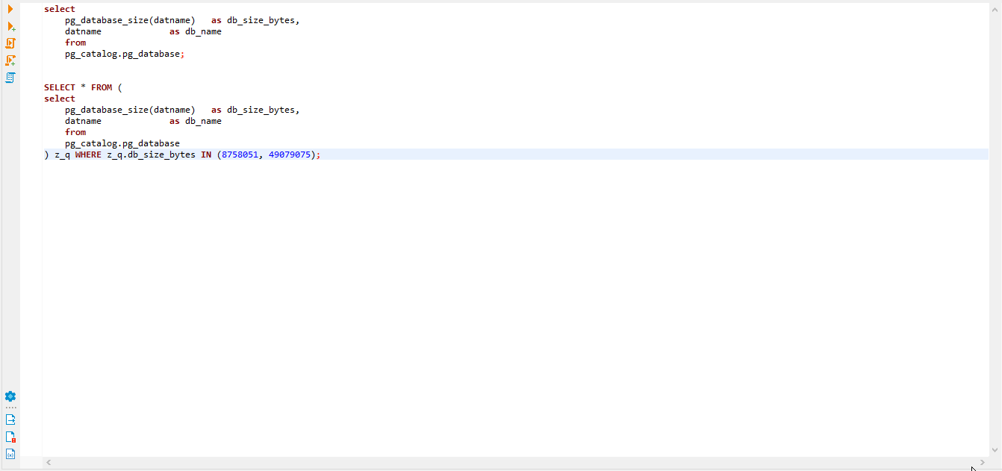
Task: Click the horizontal scrollbar left arrow
Action: point(49,462)
